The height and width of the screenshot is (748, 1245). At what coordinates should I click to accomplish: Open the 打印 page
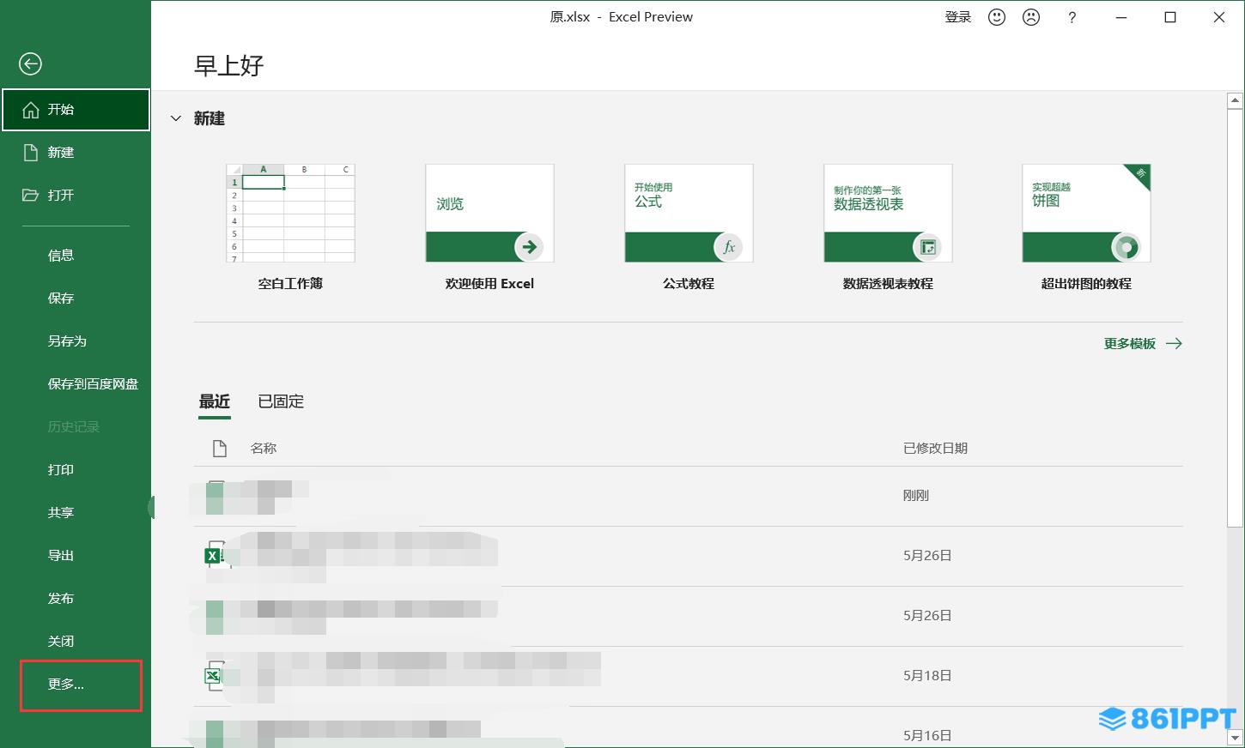click(x=76, y=470)
